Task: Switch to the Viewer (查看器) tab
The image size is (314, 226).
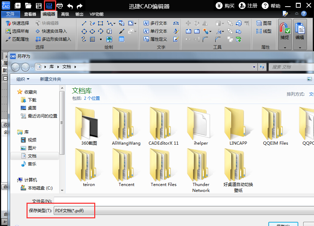Action: [x=30, y=14]
